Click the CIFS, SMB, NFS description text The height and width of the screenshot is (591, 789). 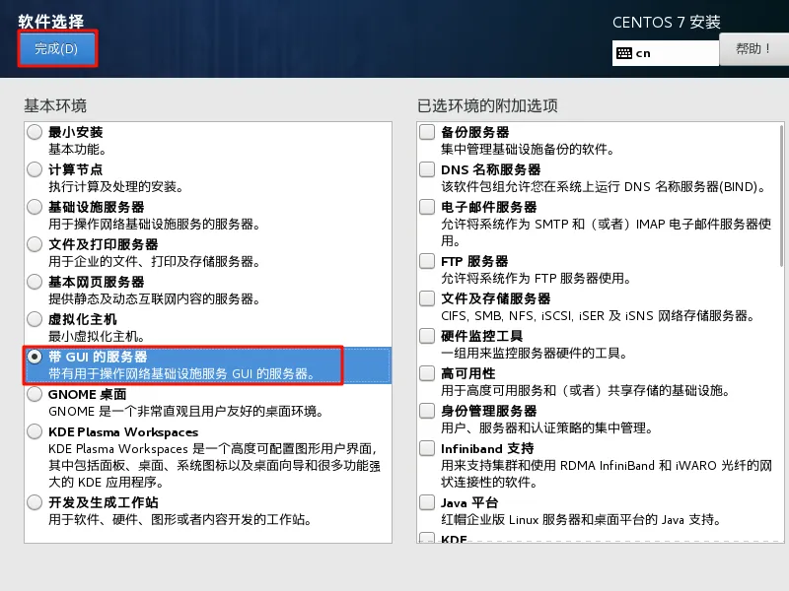[x=598, y=316]
